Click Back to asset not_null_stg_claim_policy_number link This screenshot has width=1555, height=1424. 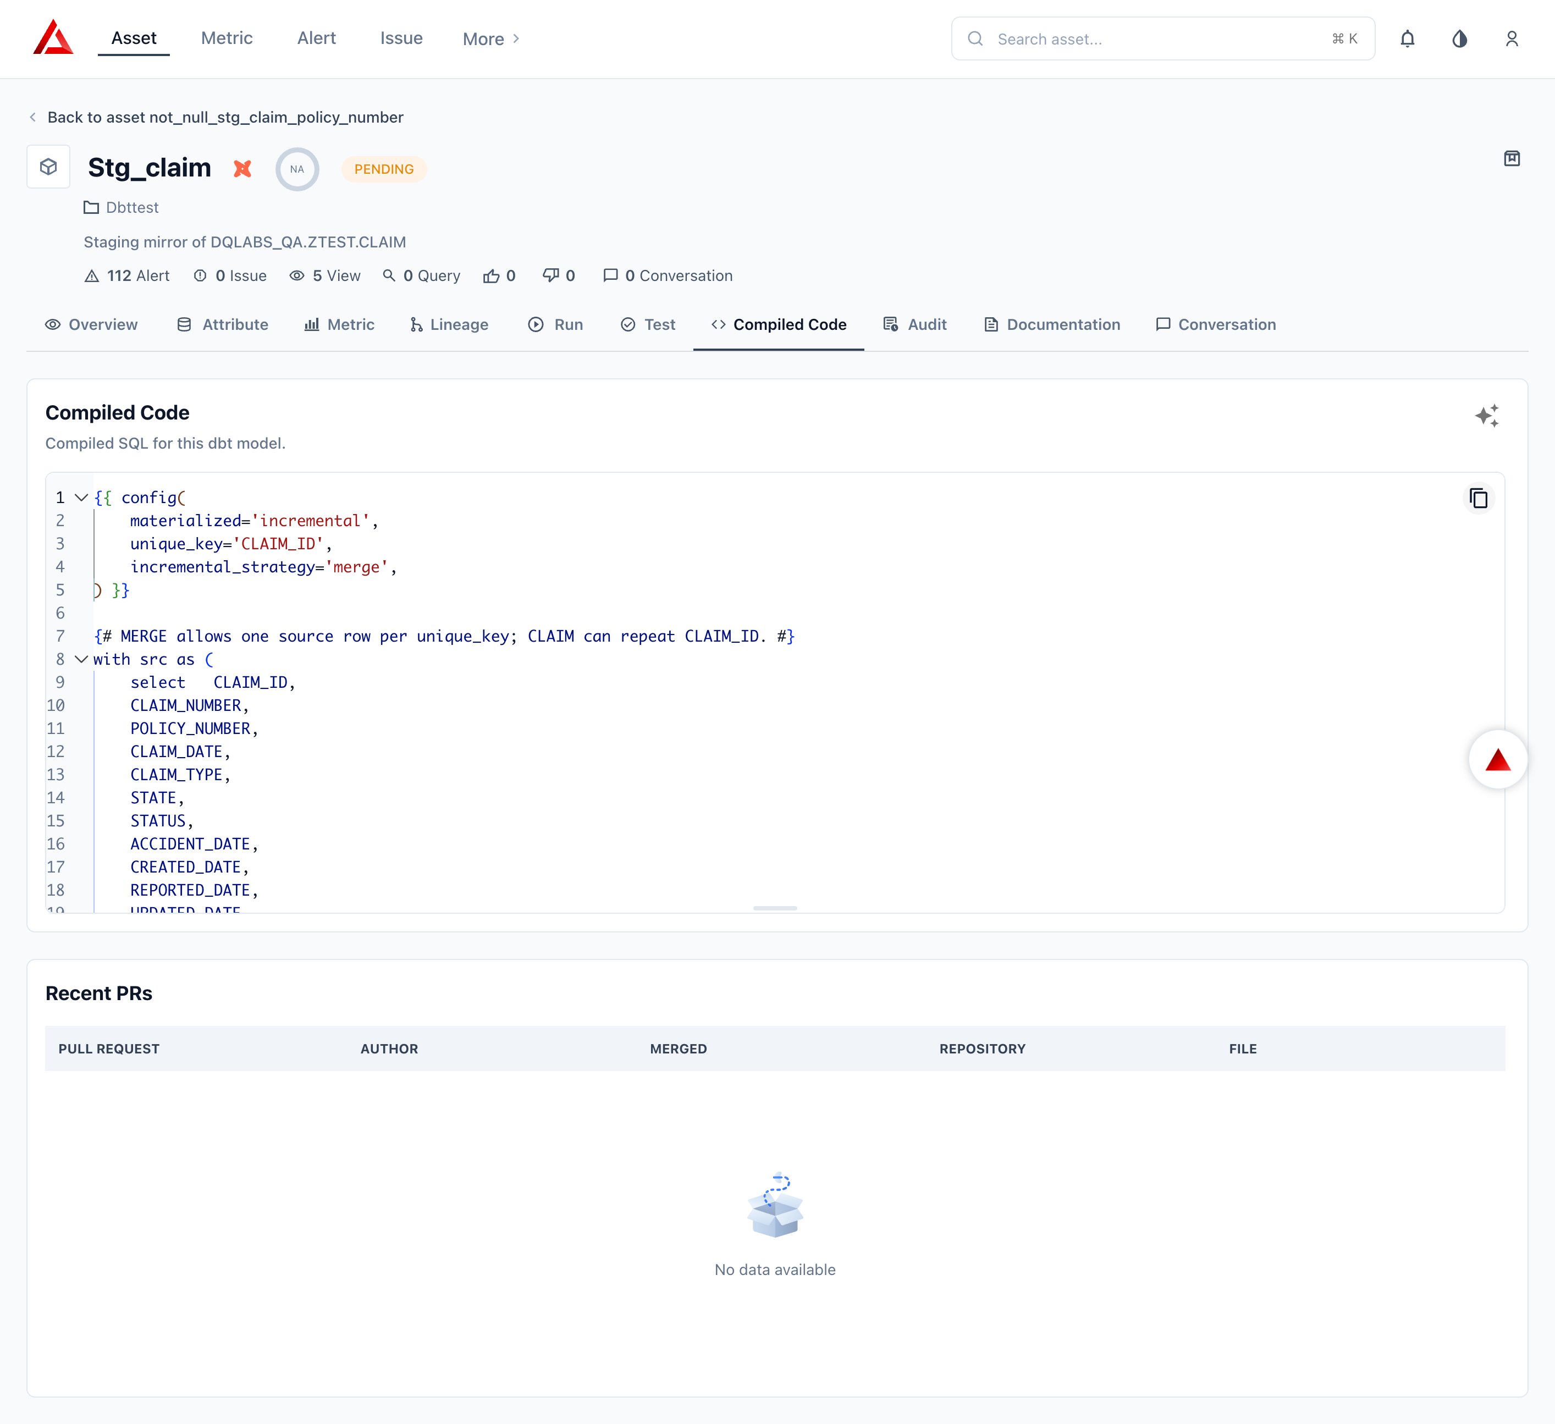pos(225,117)
